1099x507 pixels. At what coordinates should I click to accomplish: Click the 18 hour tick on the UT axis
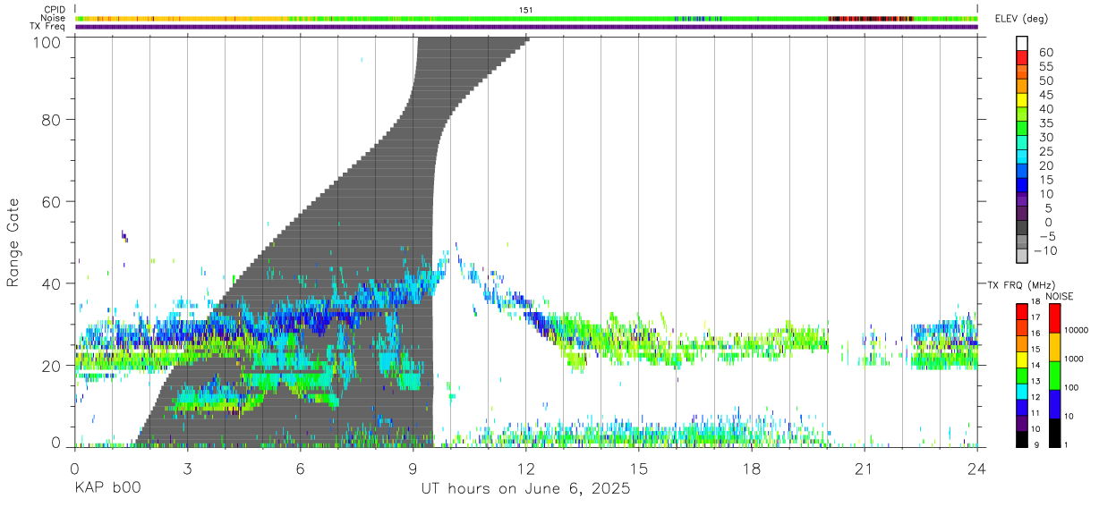click(x=752, y=468)
